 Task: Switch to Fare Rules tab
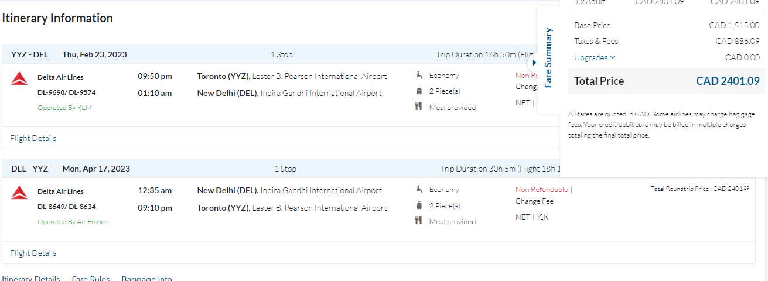click(91, 278)
